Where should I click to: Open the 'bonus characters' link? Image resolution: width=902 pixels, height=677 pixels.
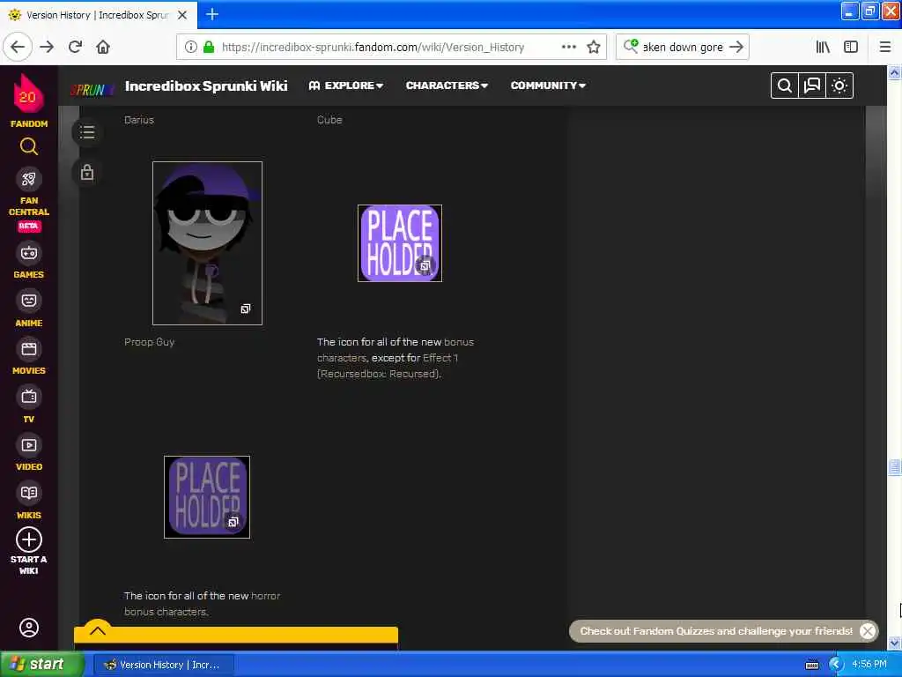click(396, 350)
